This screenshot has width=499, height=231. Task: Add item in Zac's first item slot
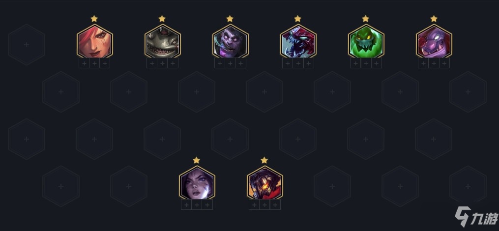click(355, 63)
